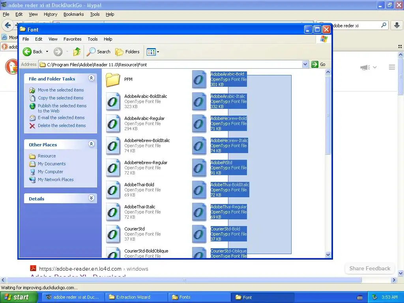The height and width of the screenshot is (303, 404).
Task: Select the AdobeArabic-Italic font icon
Action: pyautogui.click(x=199, y=101)
